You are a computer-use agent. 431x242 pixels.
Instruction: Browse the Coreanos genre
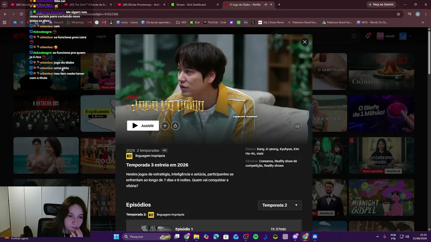coord(266,161)
